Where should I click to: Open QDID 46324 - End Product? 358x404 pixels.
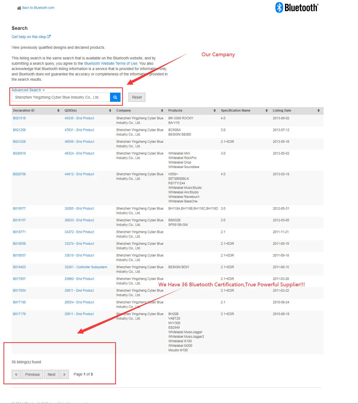(79, 153)
